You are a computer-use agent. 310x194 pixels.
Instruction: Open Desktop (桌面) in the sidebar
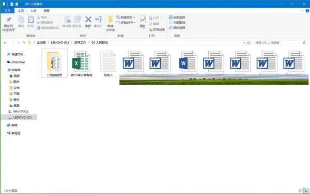pyautogui.click(x=14, y=105)
